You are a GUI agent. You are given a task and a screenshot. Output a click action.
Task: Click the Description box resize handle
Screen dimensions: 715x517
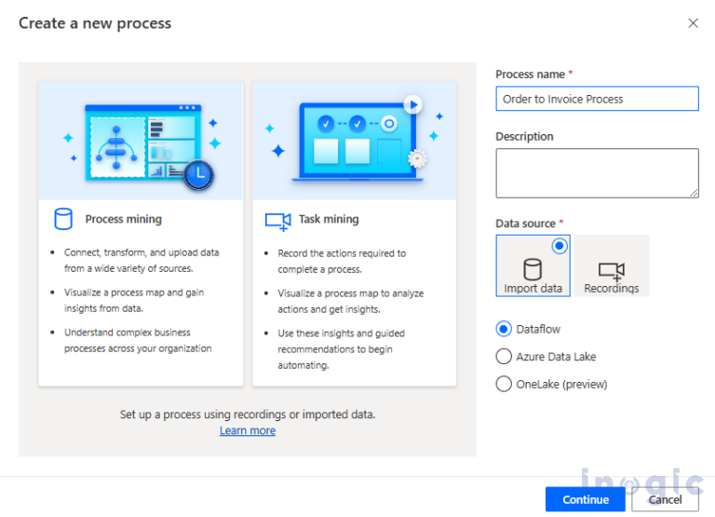693,192
